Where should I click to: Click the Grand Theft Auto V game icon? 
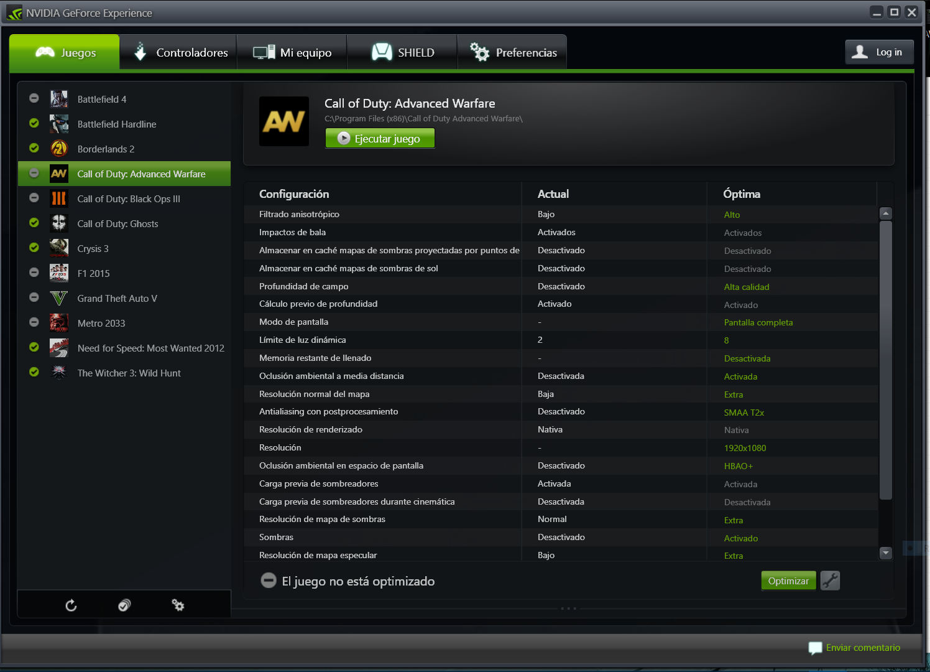tap(59, 299)
